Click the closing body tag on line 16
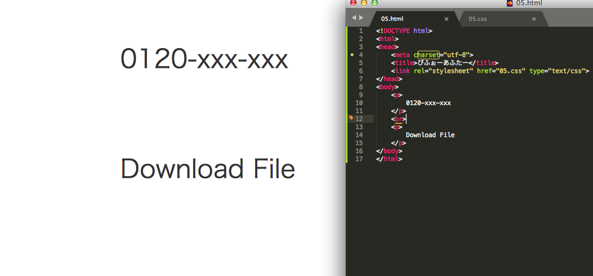593x276 pixels. (389, 151)
